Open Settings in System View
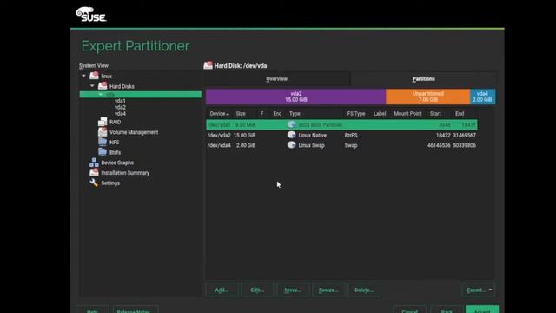Image resolution: width=556 pixels, height=313 pixels. click(110, 183)
